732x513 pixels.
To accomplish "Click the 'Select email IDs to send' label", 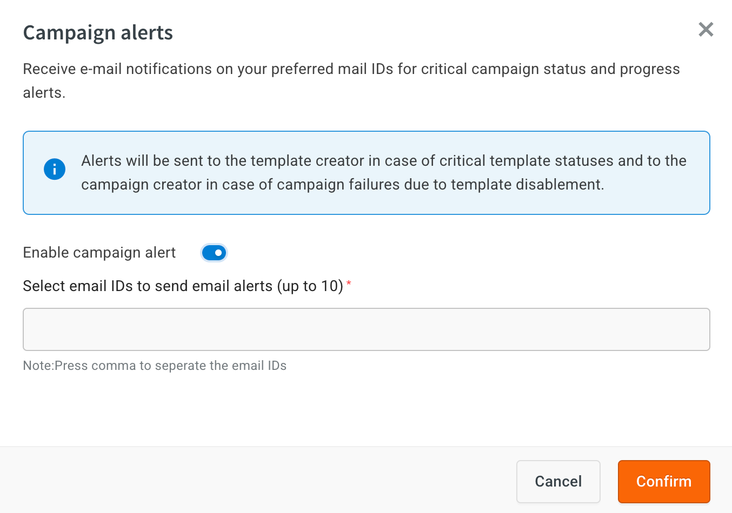I will coord(183,286).
